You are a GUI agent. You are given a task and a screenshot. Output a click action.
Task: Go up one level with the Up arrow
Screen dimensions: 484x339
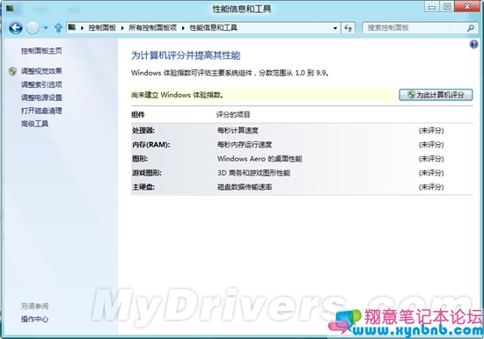click(58, 28)
